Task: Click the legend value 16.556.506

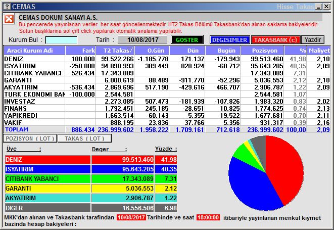Action: [137, 208]
